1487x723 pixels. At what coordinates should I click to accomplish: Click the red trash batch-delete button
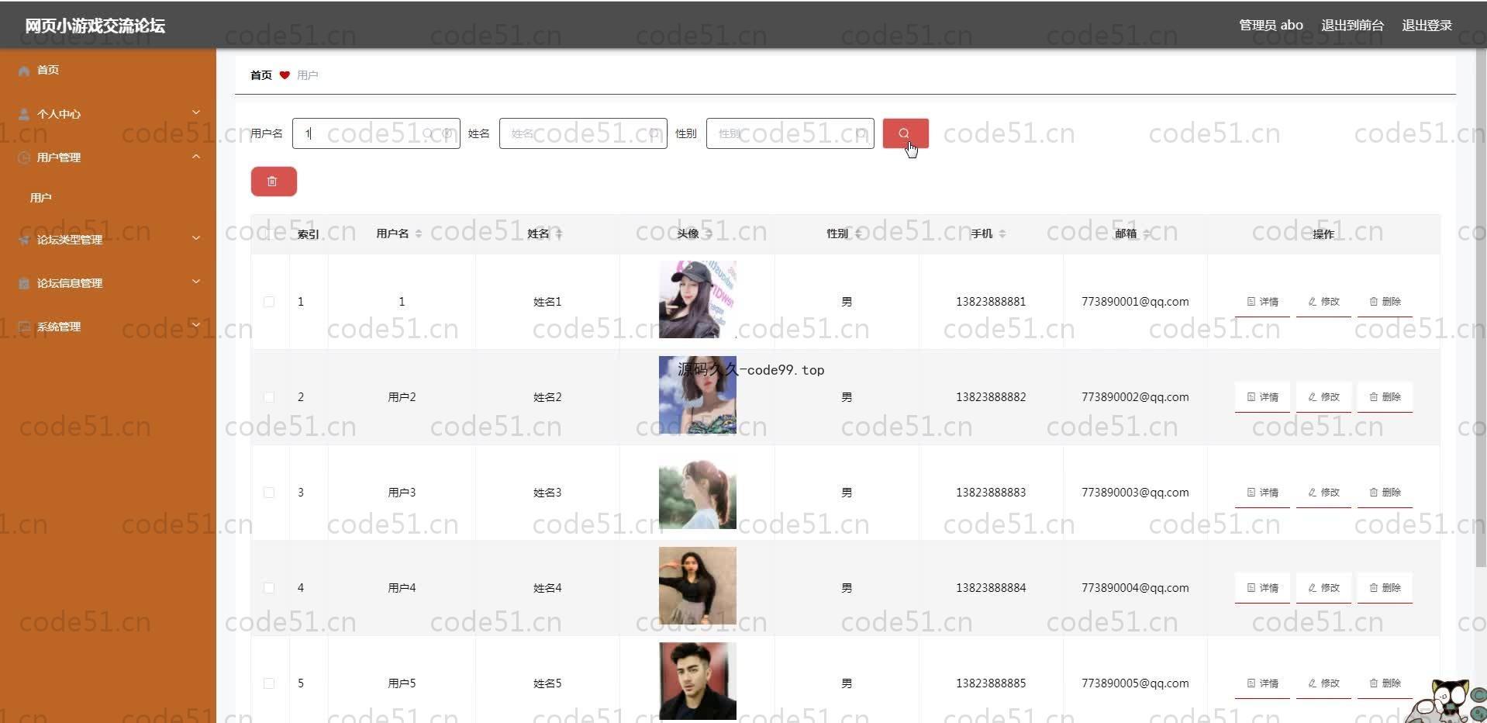[274, 182]
